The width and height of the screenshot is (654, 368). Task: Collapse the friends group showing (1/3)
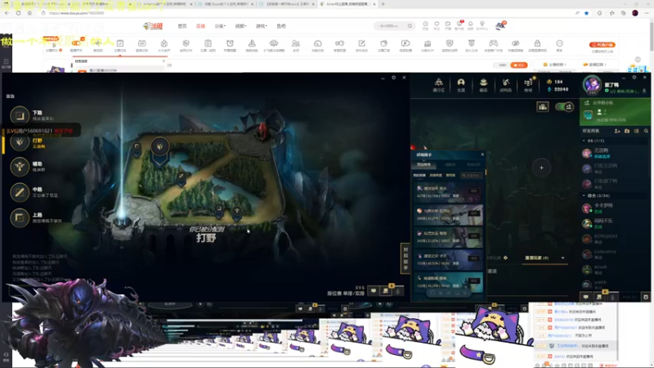pyautogui.click(x=584, y=141)
